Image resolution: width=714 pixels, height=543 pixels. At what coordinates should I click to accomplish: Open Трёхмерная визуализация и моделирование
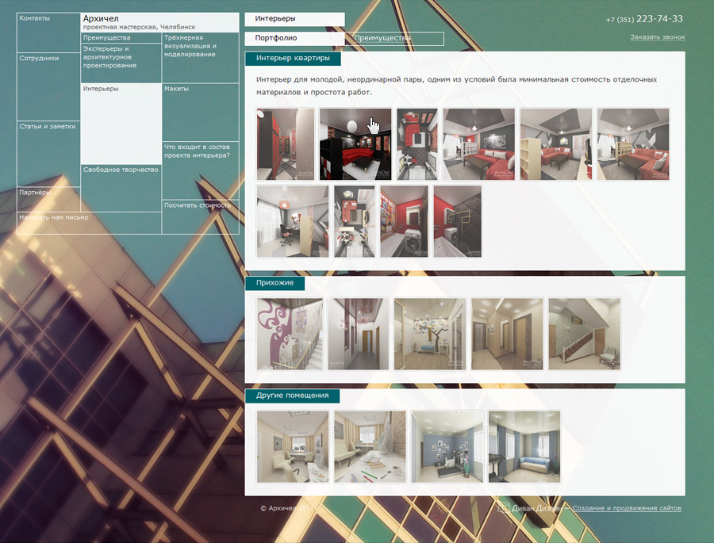(x=201, y=57)
